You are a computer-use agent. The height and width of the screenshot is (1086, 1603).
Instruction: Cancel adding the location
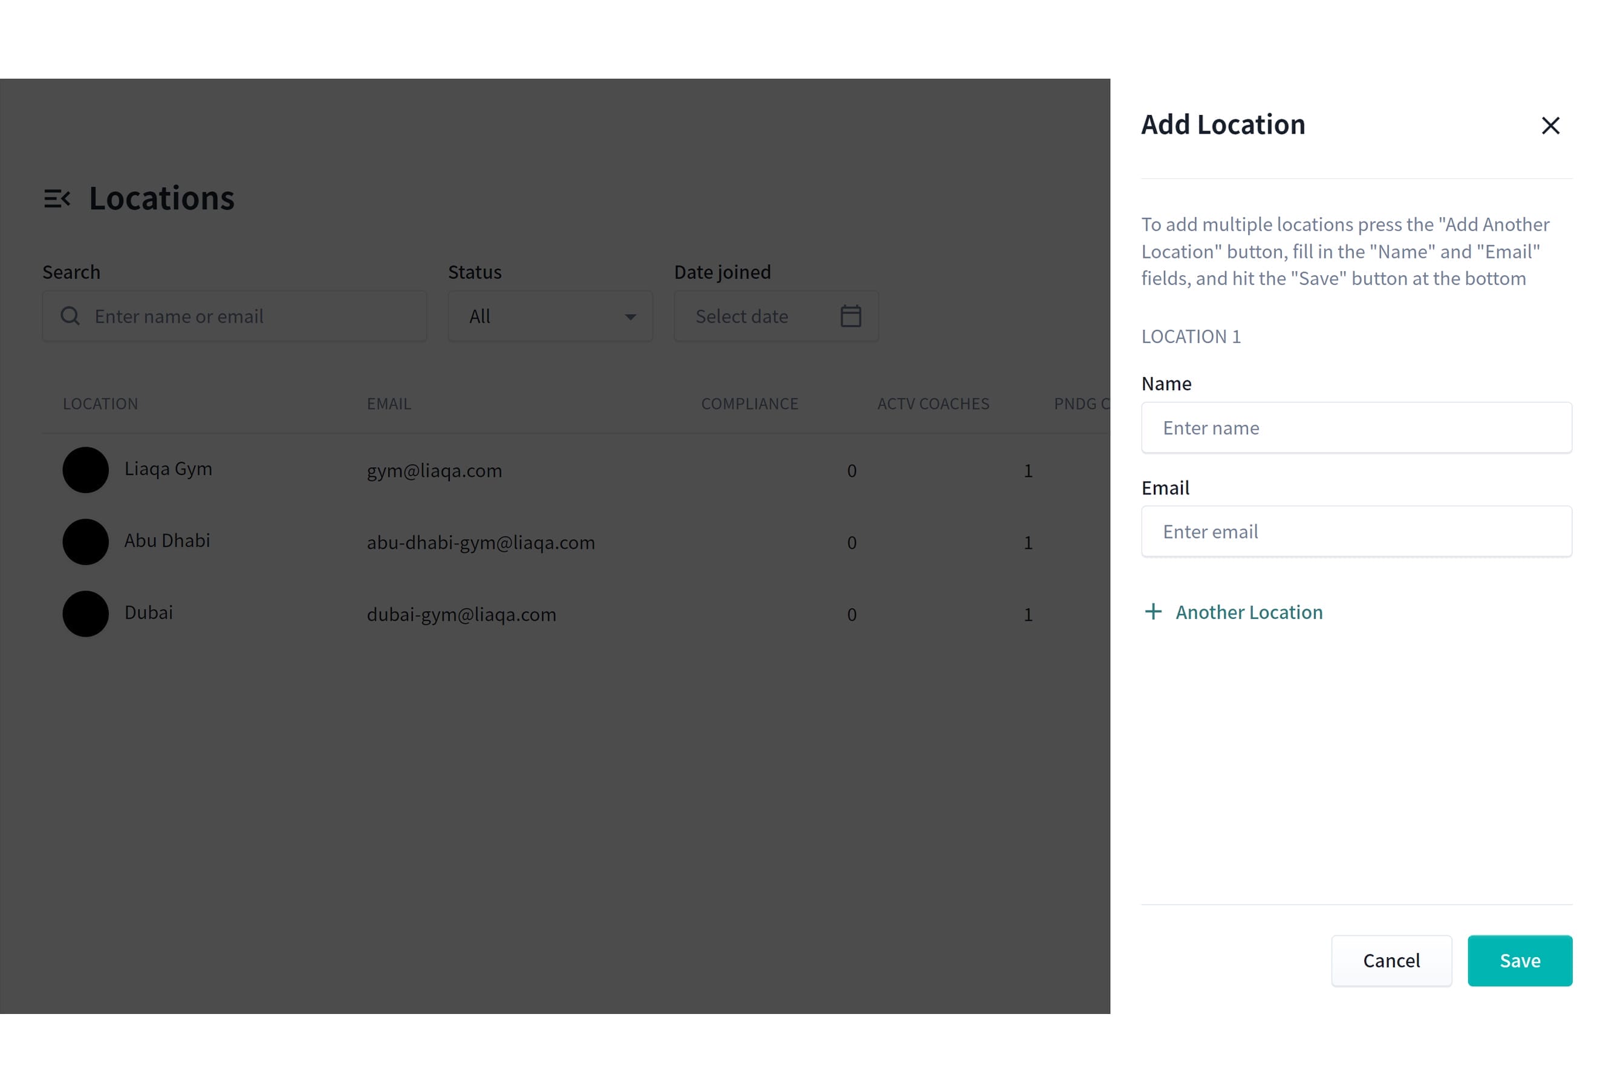tap(1391, 960)
